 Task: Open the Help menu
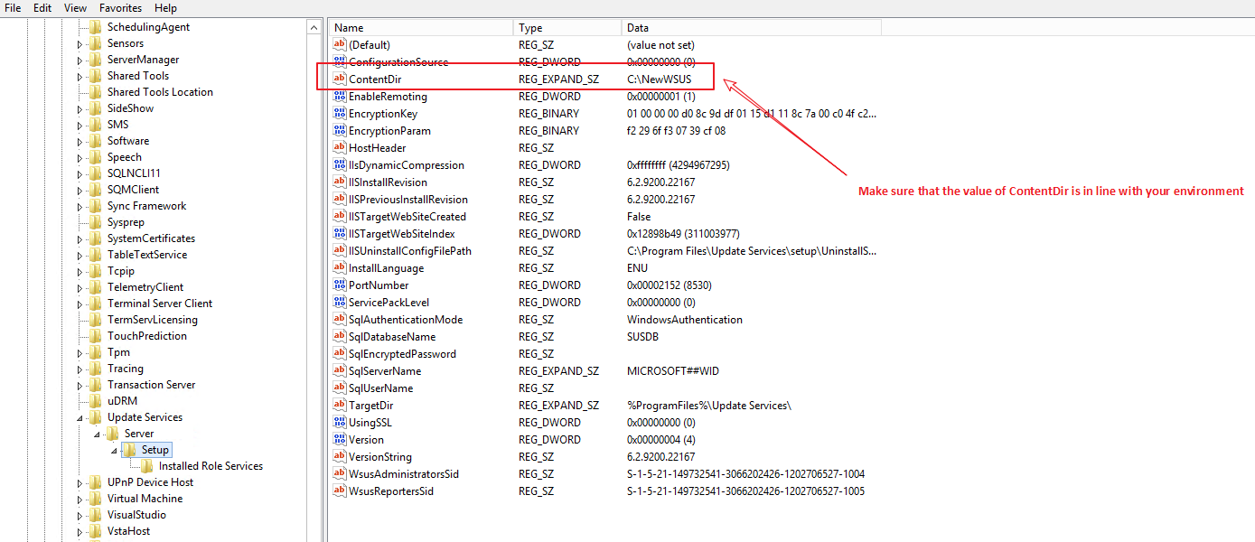coord(166,8)
